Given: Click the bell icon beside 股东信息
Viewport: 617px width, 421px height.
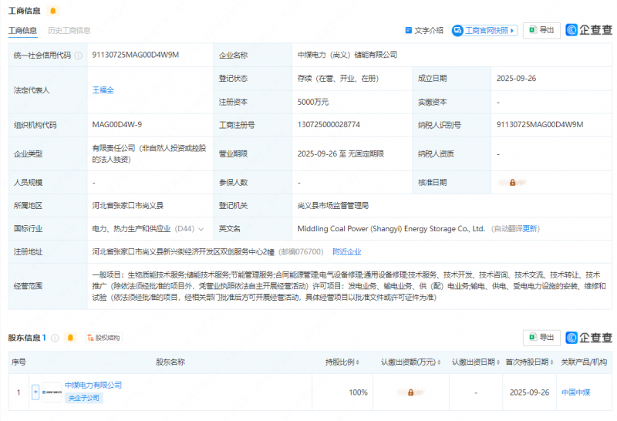Looking at the screenshot, I should pyautogui.click(x=71, y=338).
